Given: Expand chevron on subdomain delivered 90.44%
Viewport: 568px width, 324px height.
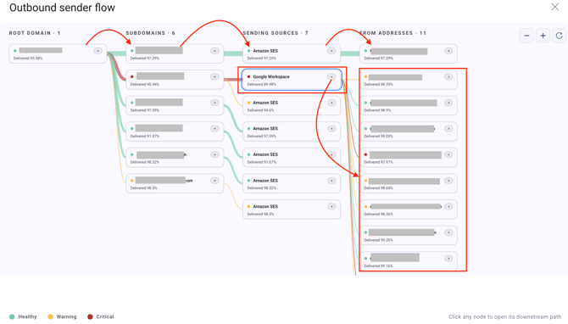Looking at the screenshot, I should point(214,77).
